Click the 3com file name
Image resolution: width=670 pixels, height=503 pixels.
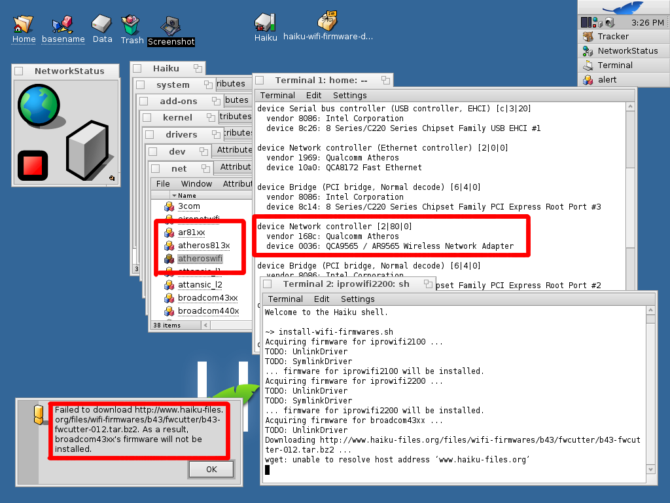coord(189,206)
